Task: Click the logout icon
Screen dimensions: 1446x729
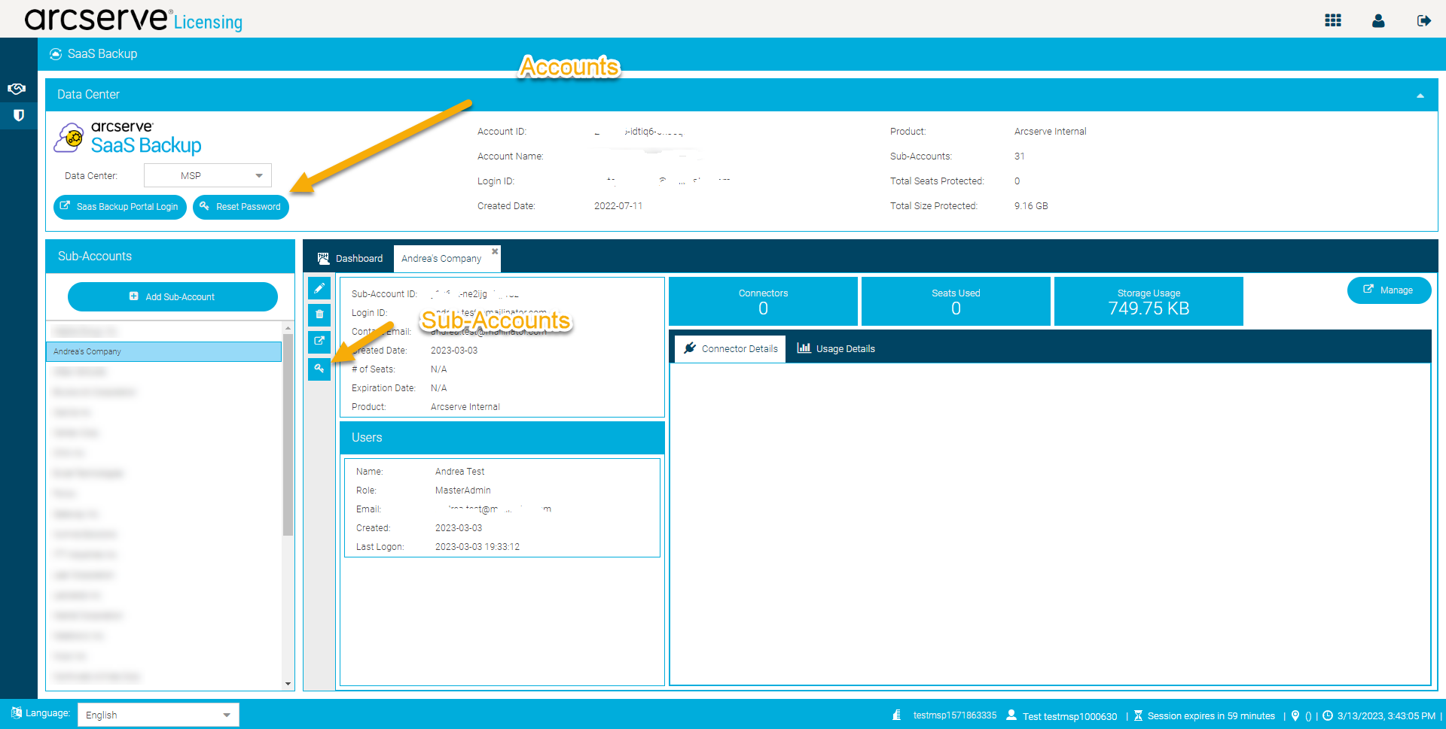Action: pyautogui.click(x=1423, y=20)
